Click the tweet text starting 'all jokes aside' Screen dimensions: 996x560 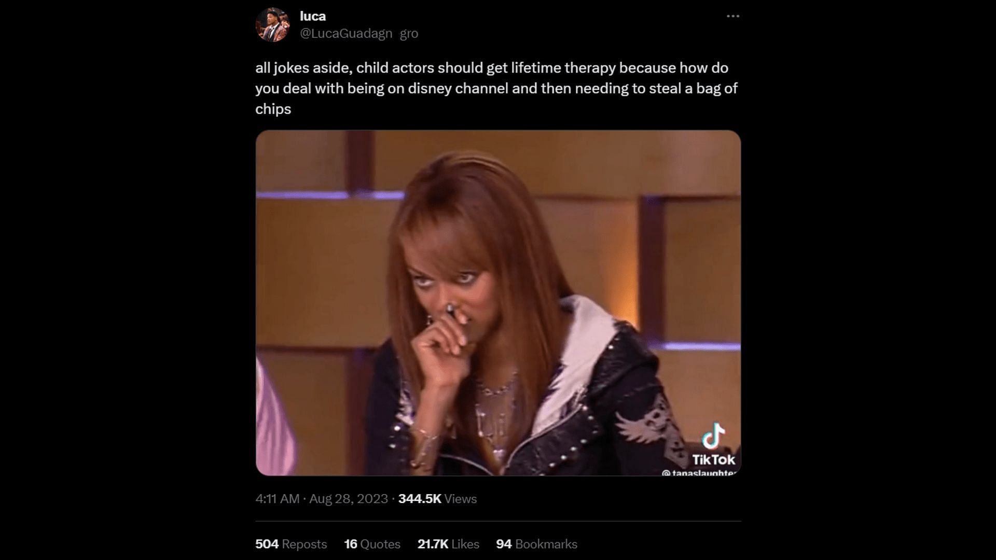[496, 88]
